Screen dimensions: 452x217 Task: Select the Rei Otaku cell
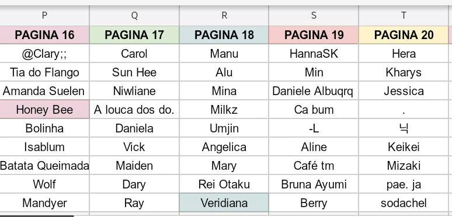(x=224, y=184)
